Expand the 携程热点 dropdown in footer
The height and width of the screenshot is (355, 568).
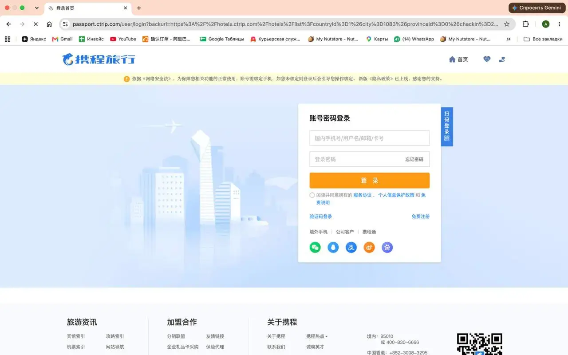click(317, 336)
